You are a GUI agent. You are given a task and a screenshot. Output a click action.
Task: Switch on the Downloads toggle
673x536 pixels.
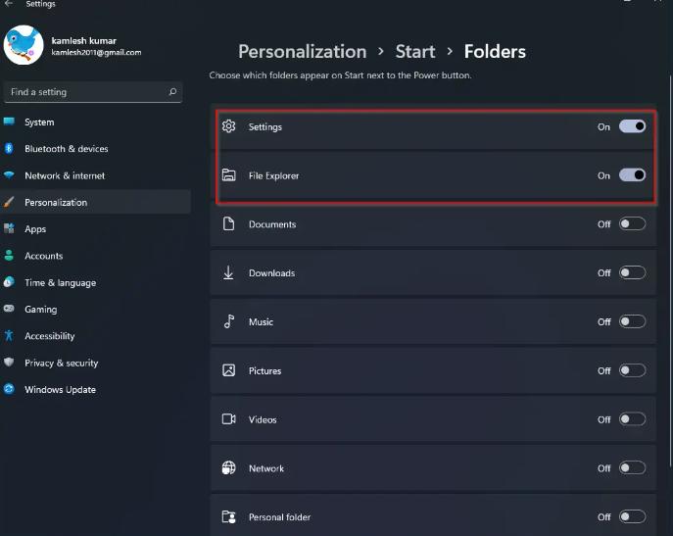coord(632,273)
